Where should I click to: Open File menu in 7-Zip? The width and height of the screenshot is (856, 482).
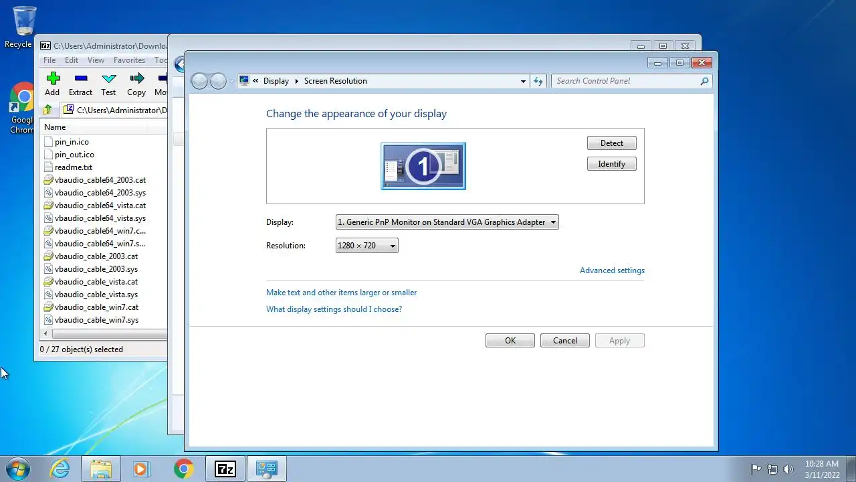click(49, 60)
